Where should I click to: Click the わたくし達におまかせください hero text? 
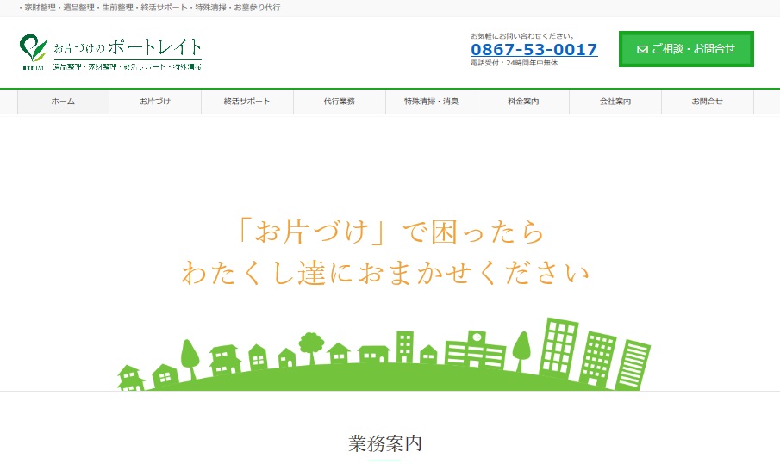pyautogui.click(x=385, y=274)
